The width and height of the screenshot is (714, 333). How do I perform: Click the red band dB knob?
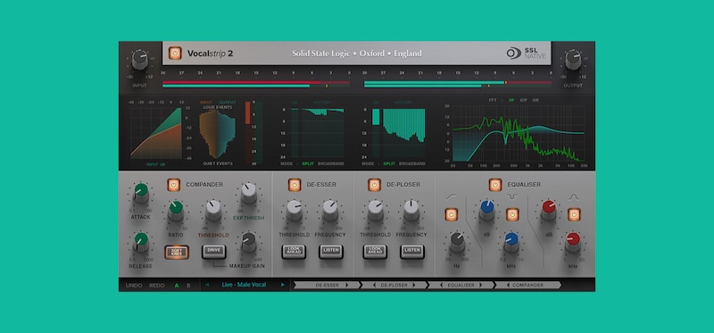548,211
